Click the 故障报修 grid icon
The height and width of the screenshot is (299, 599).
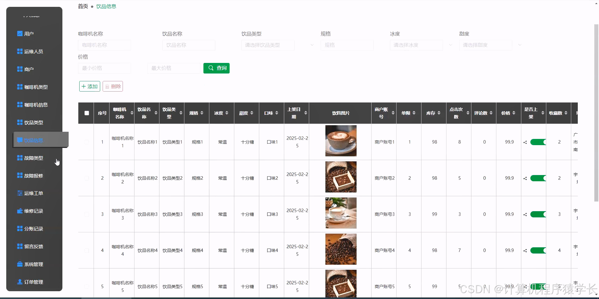20,175
